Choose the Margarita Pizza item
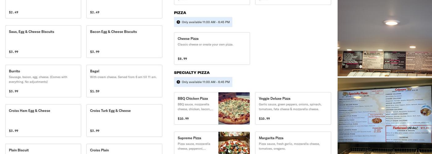 point(293,143)
